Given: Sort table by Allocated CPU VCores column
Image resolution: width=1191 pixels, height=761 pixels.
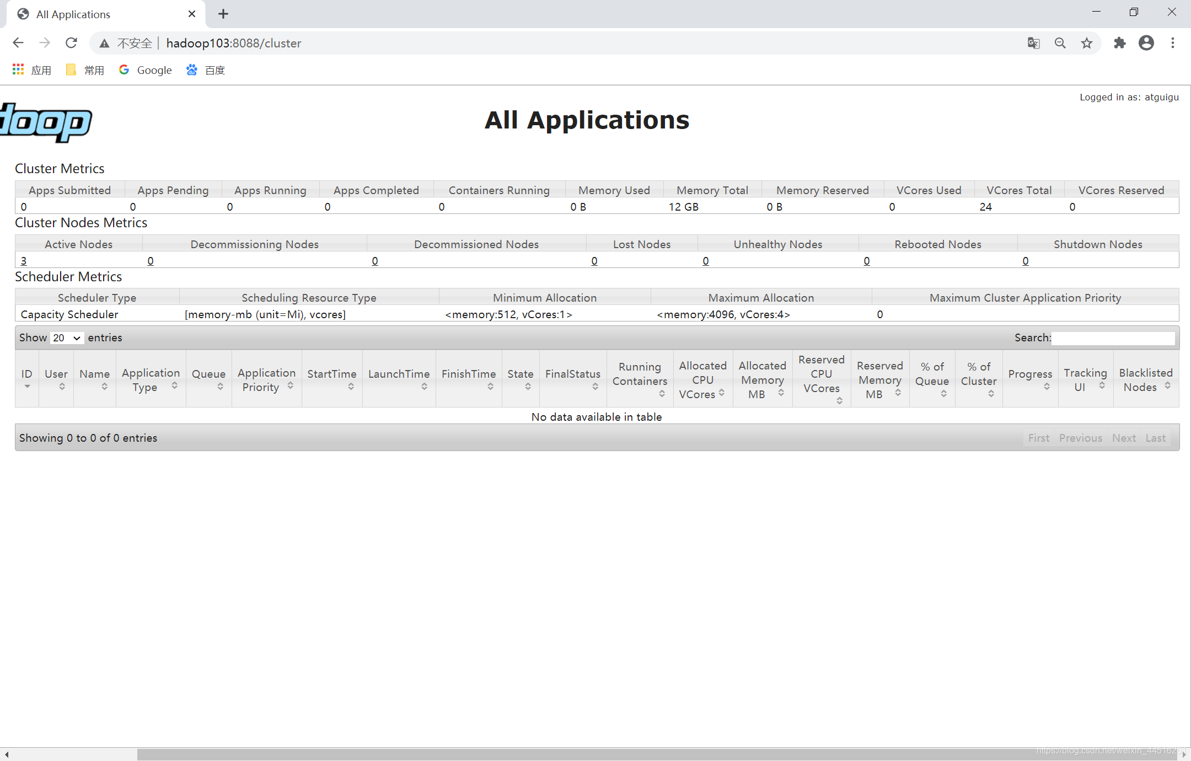Looking at the screenshot, I should tap(703, 379).
